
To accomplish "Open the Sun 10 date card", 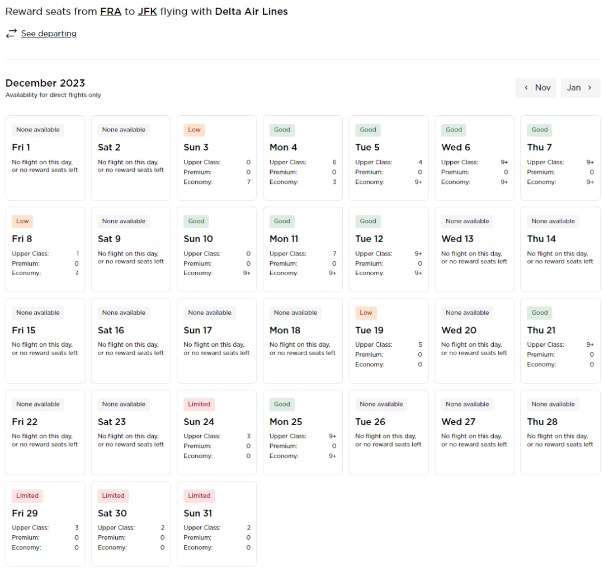I will tap(216, 249).
